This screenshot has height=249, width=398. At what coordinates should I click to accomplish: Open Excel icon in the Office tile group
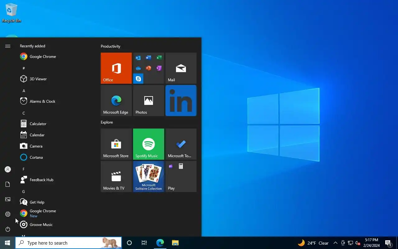click(159, 58)
